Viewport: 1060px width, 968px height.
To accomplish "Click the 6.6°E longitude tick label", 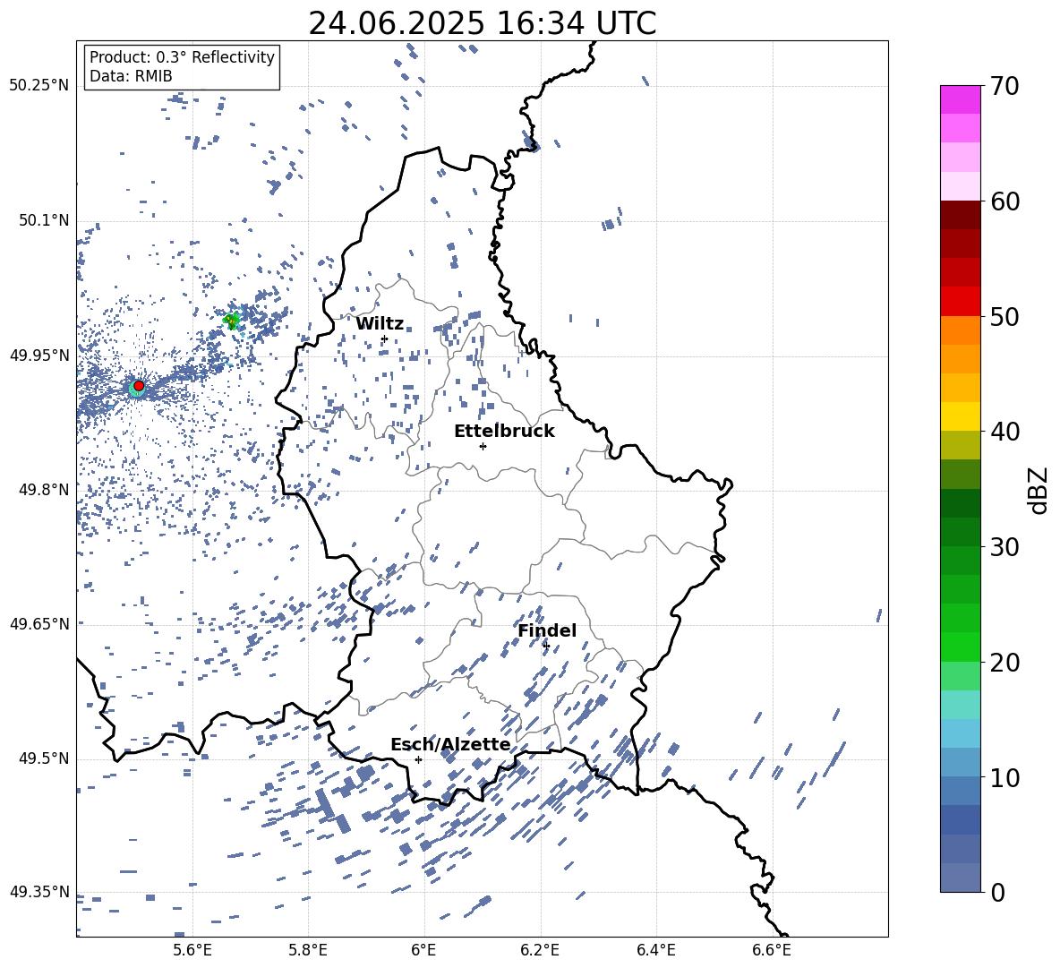I will [772, 950].
